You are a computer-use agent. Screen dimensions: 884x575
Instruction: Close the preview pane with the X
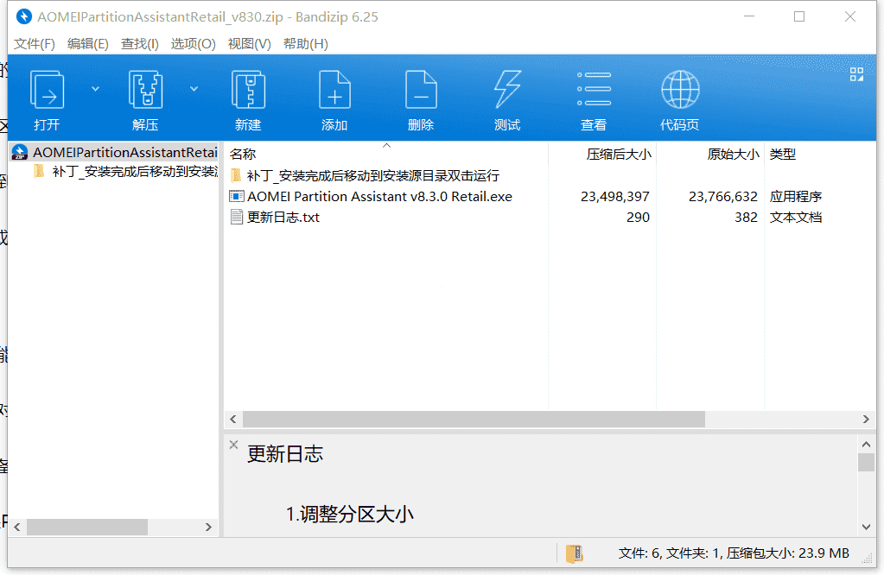pyautogui.click(x=234, y=445)
